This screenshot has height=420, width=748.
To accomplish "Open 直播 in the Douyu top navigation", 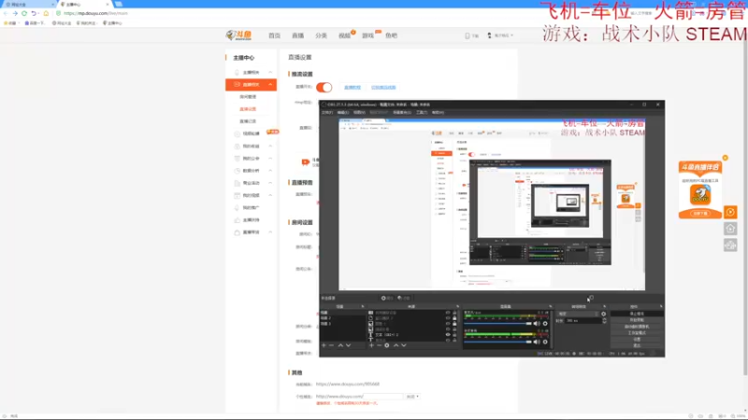I will (297, 35).
